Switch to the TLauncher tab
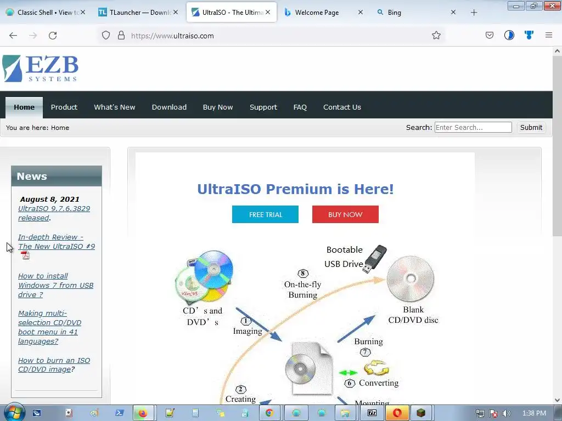Viewport: 562px width, 421px height. point(138,12)
